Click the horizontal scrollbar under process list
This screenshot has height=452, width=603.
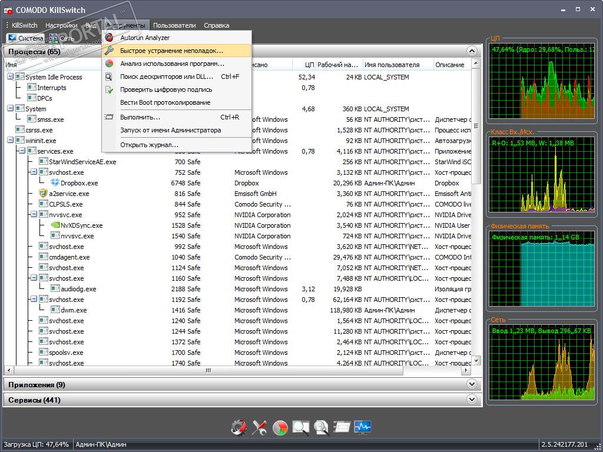(208, 371)
